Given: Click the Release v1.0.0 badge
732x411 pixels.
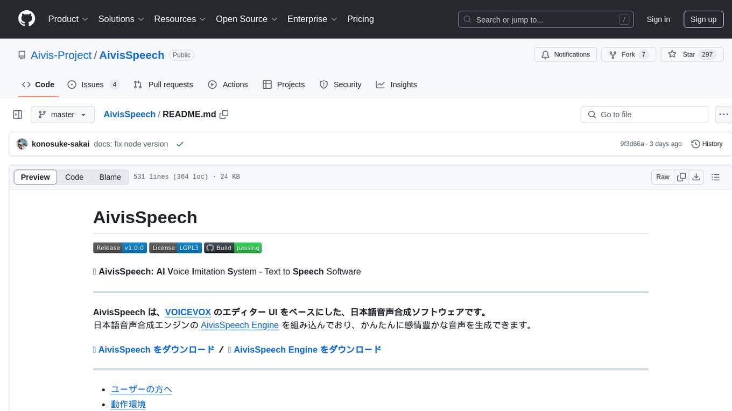Looking at the screenshot, I should (x=120, y=247).
